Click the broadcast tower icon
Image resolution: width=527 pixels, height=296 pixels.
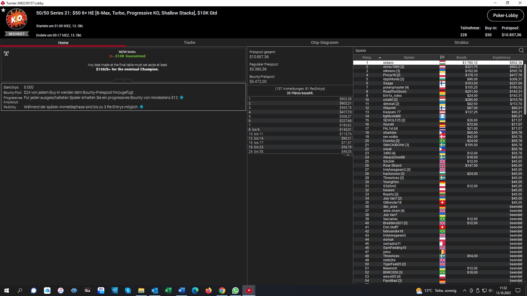(6, 53)
